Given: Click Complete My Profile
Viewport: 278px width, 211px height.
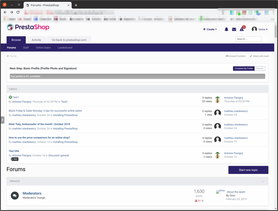Looking at the screenshot, I should pos(244,68).
